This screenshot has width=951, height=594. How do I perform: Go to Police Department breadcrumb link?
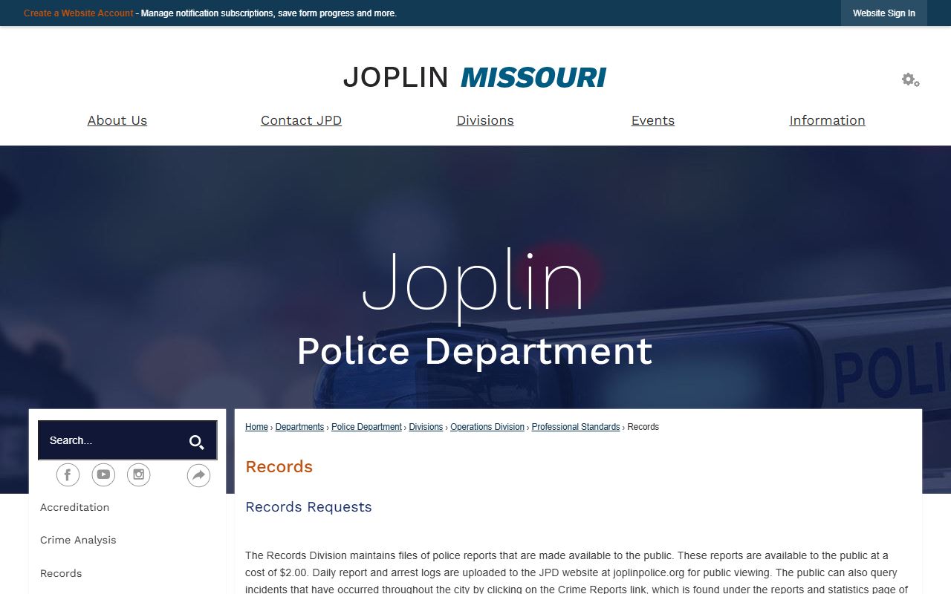(366, 427)
